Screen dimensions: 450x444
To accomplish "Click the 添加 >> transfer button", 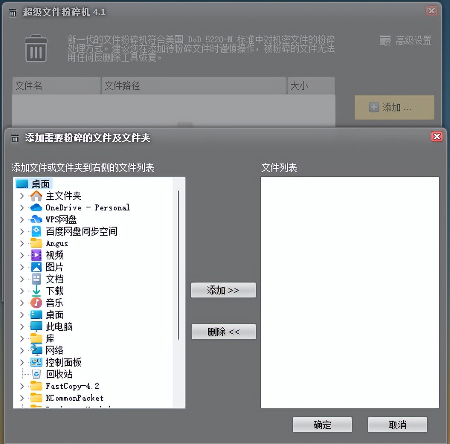I will click(x=223, y=290).
